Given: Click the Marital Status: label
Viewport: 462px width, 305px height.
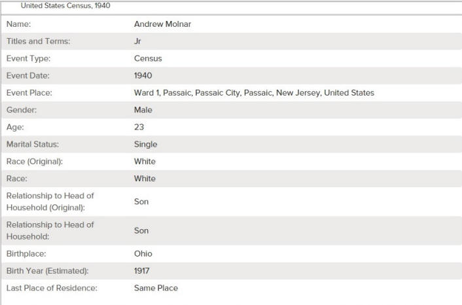Looking at the screenshot, I should (33, 145).
